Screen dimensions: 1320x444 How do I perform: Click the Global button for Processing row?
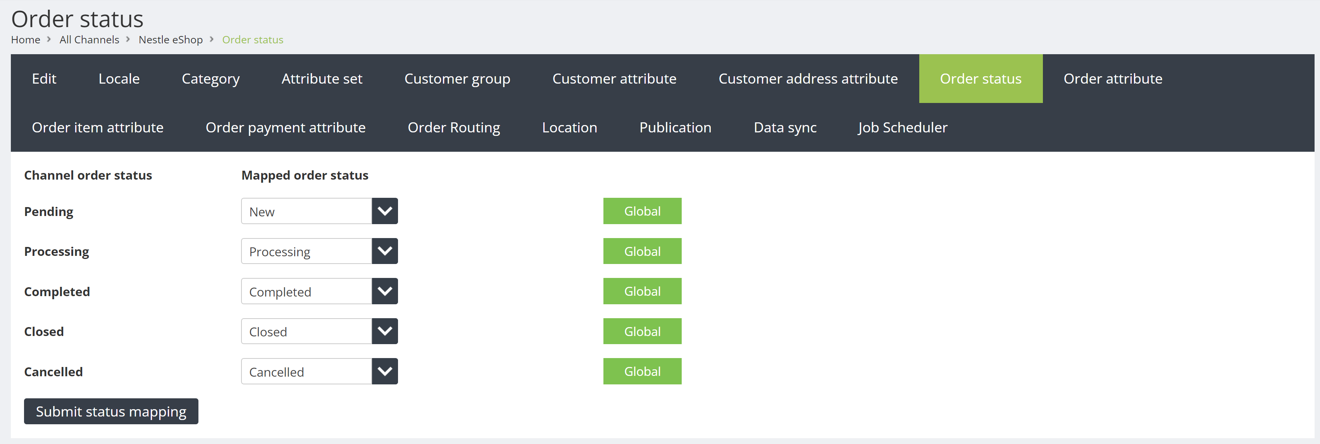(x=642, y=252)
